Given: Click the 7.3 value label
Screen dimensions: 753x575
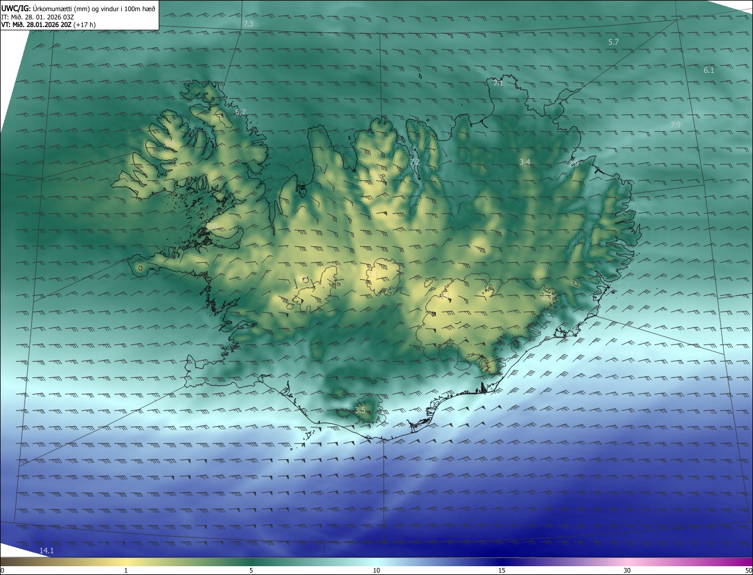Looking at the screenshot, I should pos(248,24).
